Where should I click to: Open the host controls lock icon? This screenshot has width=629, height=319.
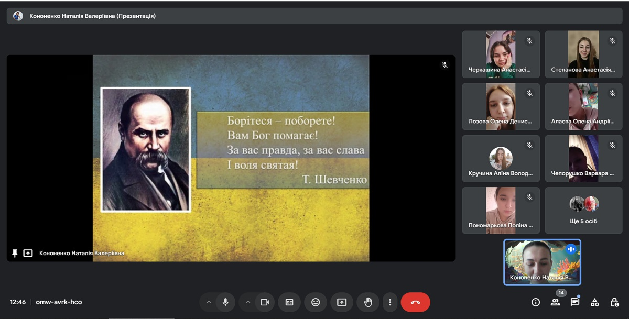pyautogui.click(x=614, y=302)
